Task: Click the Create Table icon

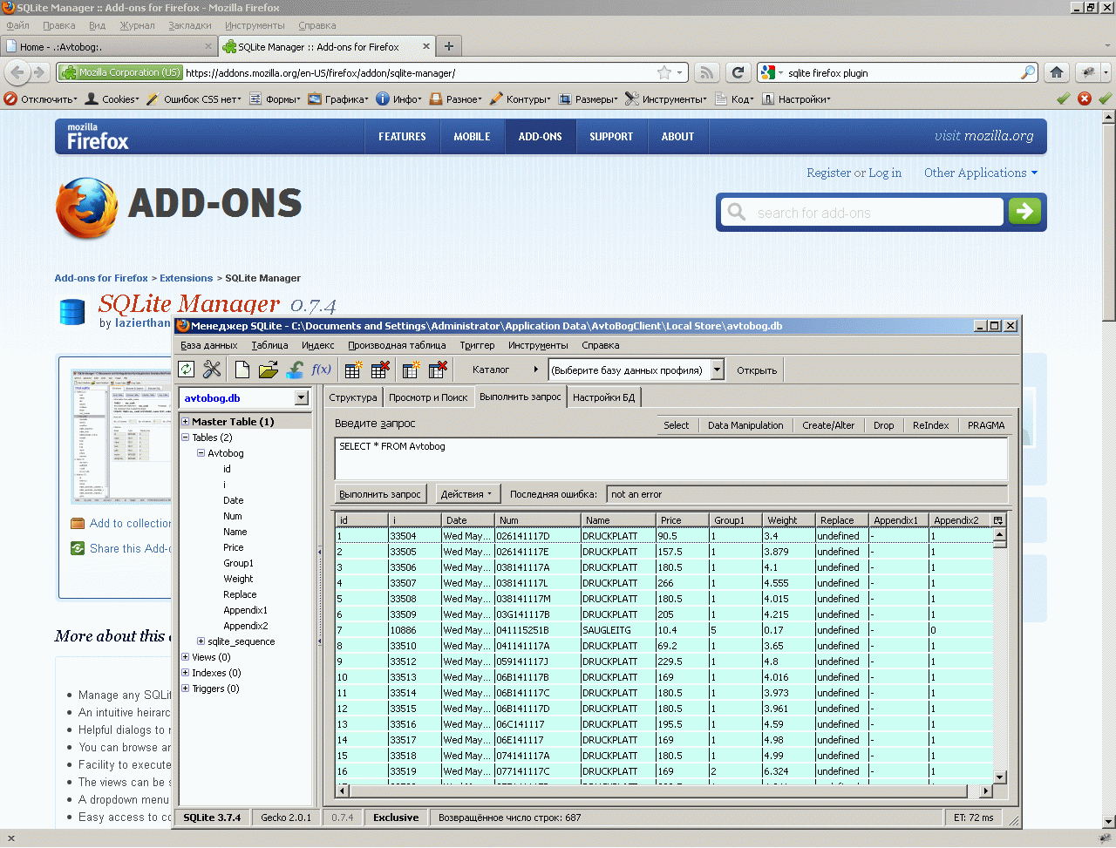Action: 353,370
